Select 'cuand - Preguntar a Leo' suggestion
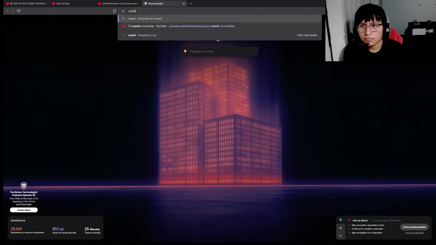436x245 pixels. (220, 35)
